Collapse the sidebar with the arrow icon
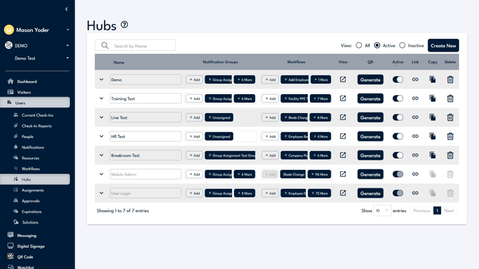Screen dimensions: 479x269 66,9
